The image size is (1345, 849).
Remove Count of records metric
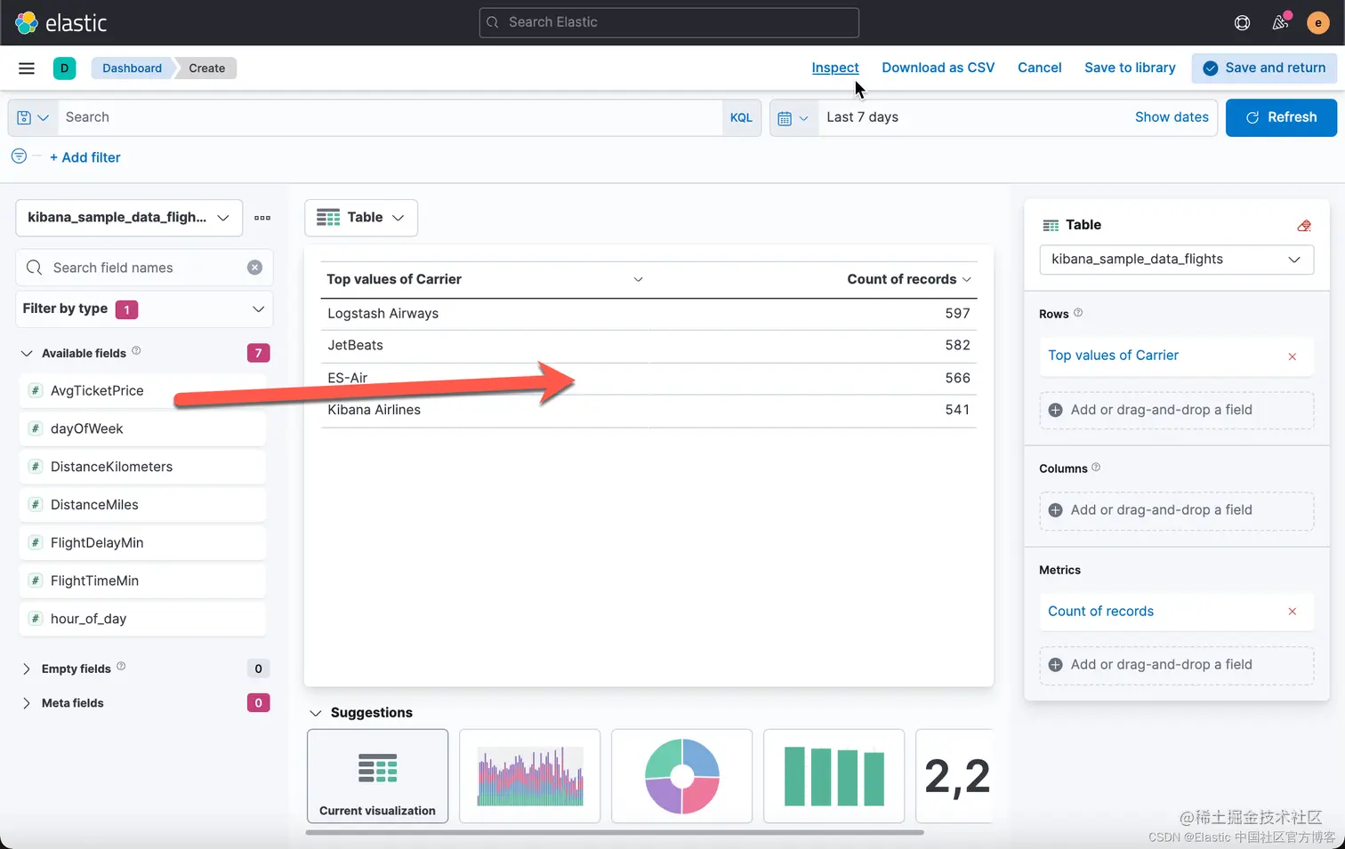click(1293, 612)
